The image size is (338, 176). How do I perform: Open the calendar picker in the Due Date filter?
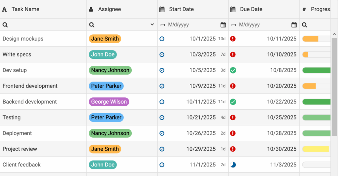294,25
